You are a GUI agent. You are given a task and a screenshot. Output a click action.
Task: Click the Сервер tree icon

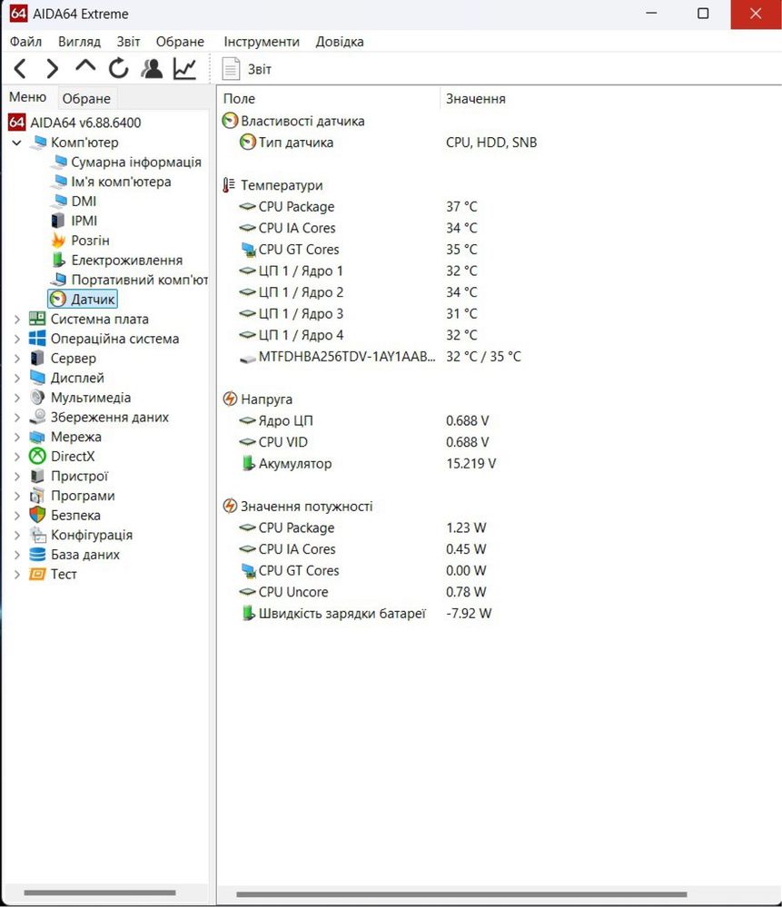[x=37, y=358]
